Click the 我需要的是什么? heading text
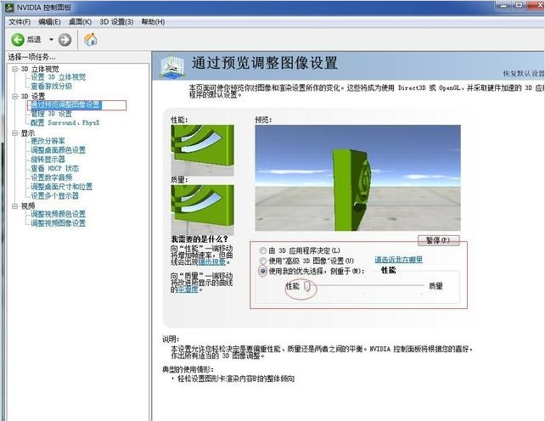The image size is (545, 421). click(199, 239)
